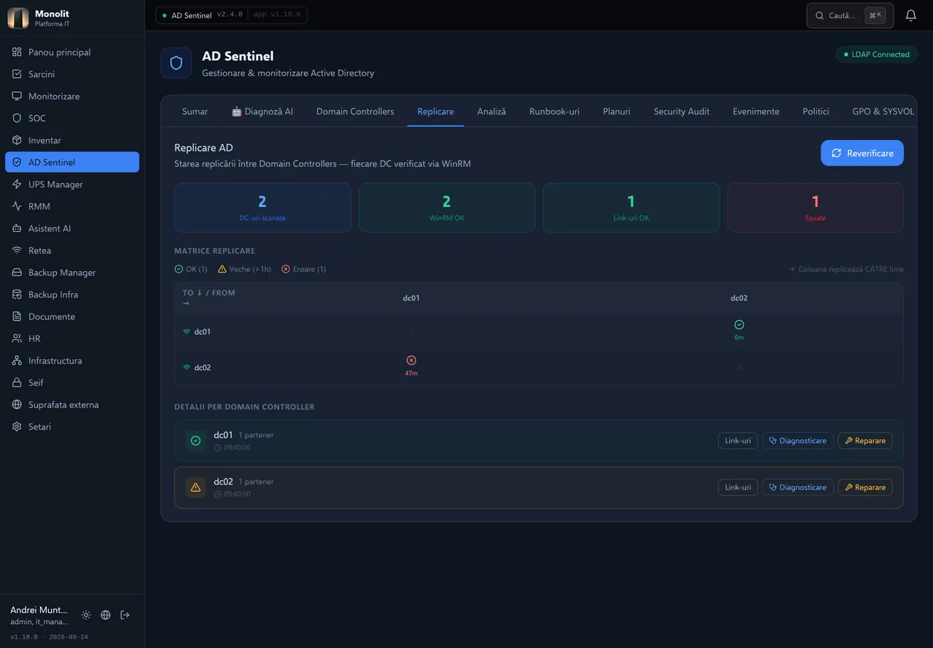Open UPS Manager module

71,184
